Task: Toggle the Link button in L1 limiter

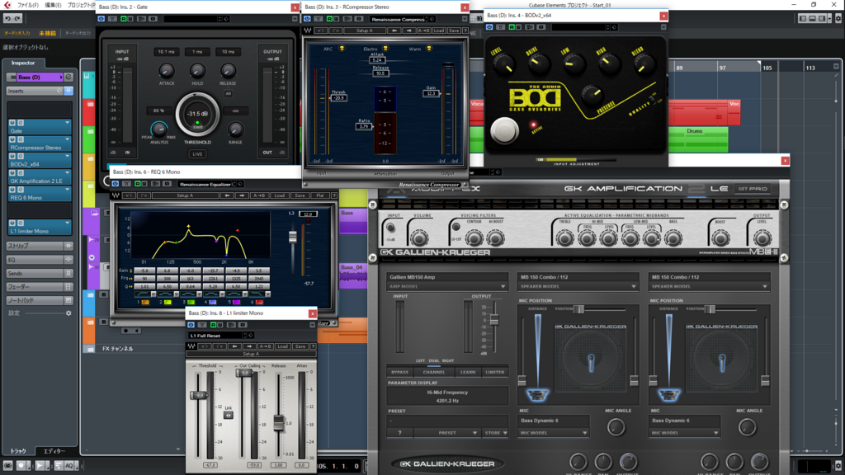Action: coord(229,416)
